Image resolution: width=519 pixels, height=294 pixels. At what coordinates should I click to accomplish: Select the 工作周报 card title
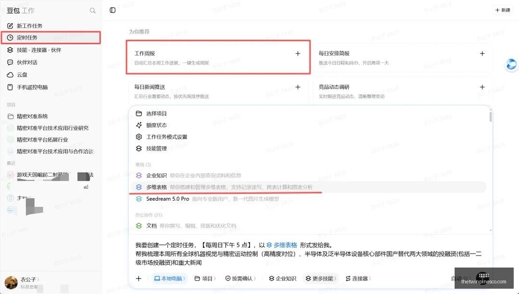(x=145, y=53)
